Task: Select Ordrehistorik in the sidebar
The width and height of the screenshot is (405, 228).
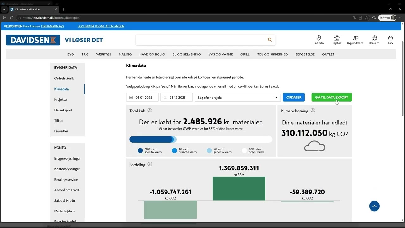Action: tap(64, 79)
